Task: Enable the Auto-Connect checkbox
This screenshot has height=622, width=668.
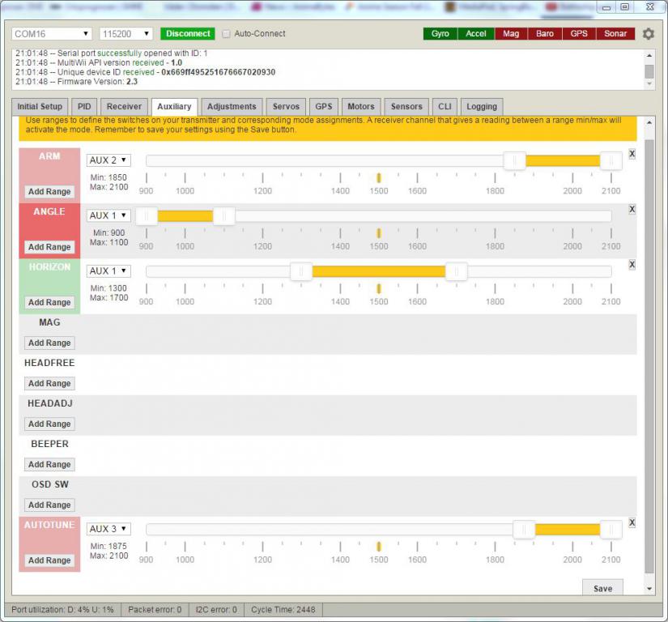Action: (227, 34)
